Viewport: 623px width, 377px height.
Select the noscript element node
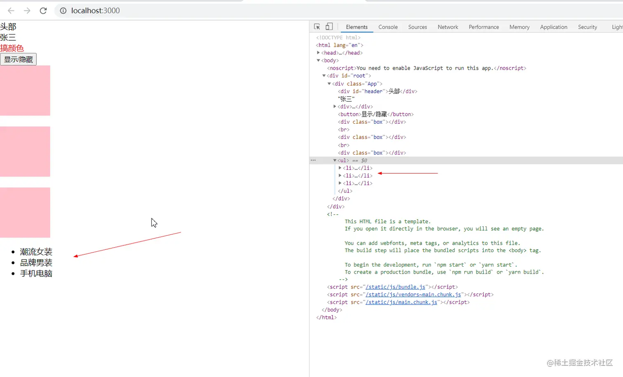pos(426,68)
